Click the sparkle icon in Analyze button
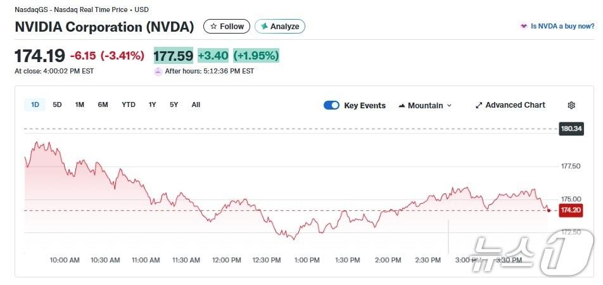The height and width of the screenshot is (285, 603). [x=264, y=27]
